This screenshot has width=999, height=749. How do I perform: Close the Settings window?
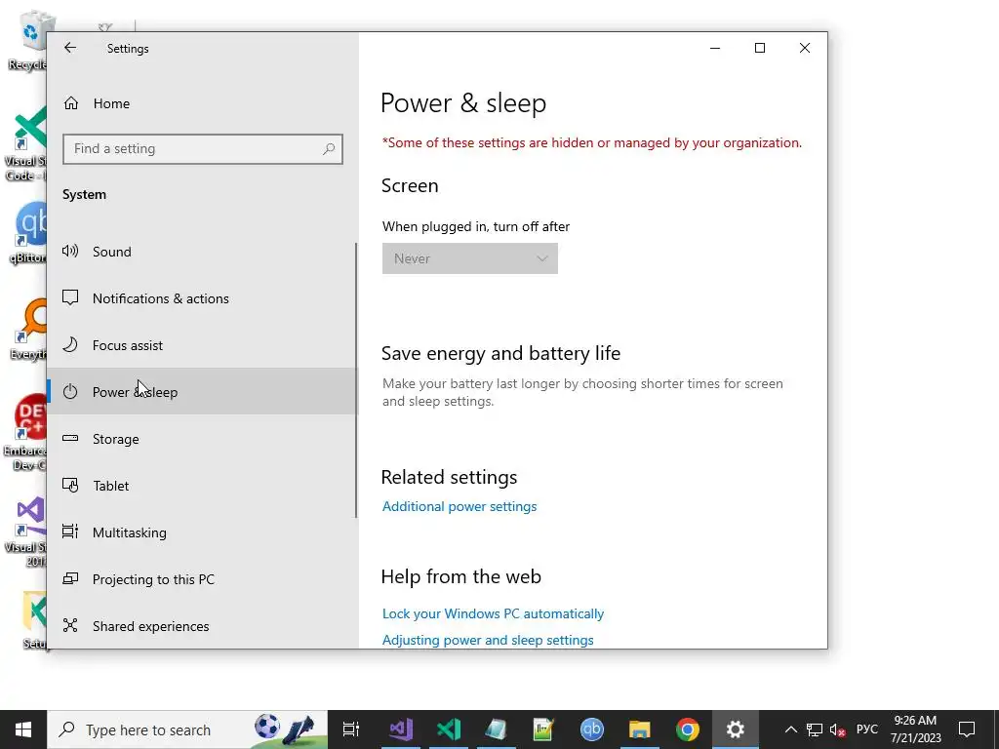(x=805, y=48)
